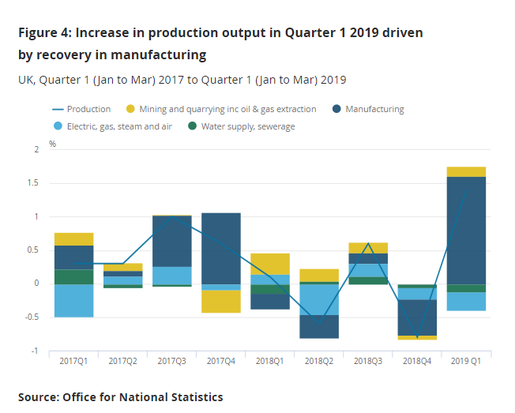Select the yellow Mining bar in 2018Q1
The height and width of the screenshot is (413, 515).
pos(270,264)
